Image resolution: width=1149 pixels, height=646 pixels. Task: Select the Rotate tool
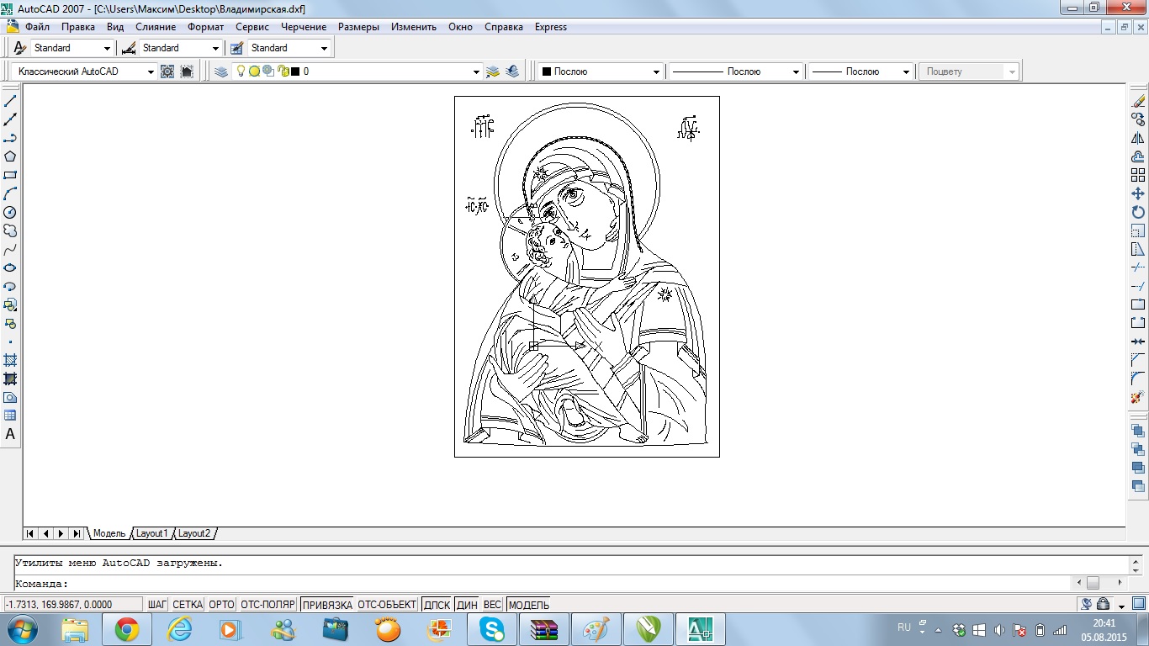[1138, 212]
